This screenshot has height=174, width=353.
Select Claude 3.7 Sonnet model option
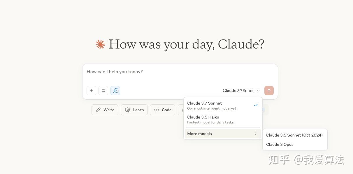[223, 105]
